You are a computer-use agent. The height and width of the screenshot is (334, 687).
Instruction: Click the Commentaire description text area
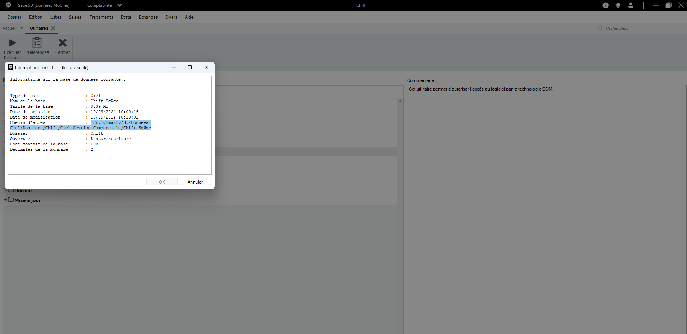pyautogui.click(x=546, y=209)
